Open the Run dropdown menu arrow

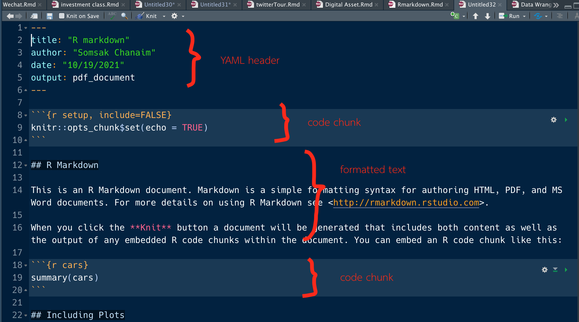[524, 16]
